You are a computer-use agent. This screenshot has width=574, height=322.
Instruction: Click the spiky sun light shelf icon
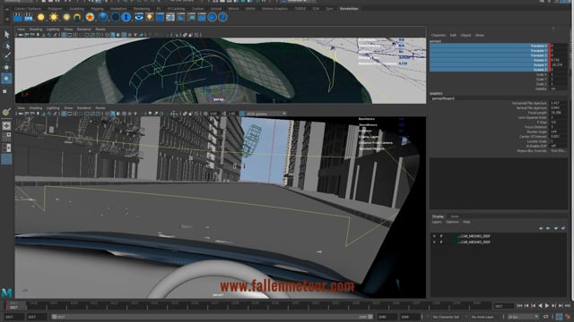pyautogui.click(x=54, y=17)
